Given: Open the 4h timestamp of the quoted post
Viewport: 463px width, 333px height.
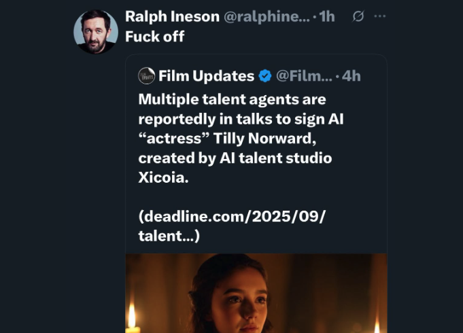Looking at the screenshot, I should pos(351,75).
